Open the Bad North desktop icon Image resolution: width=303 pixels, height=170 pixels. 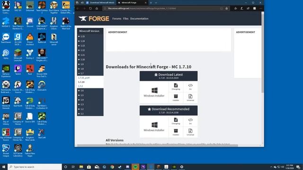(18, 102)
